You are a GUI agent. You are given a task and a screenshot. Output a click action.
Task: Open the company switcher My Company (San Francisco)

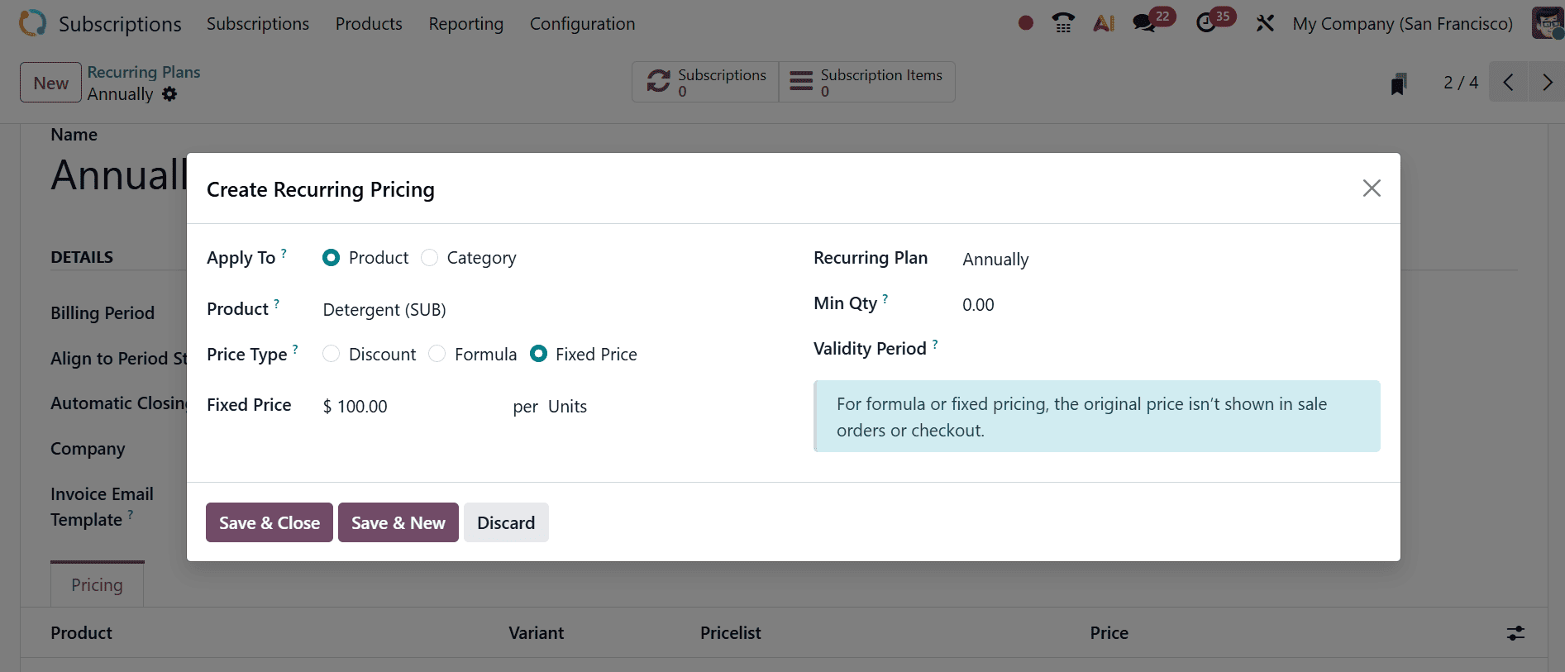click(1402, 24)
